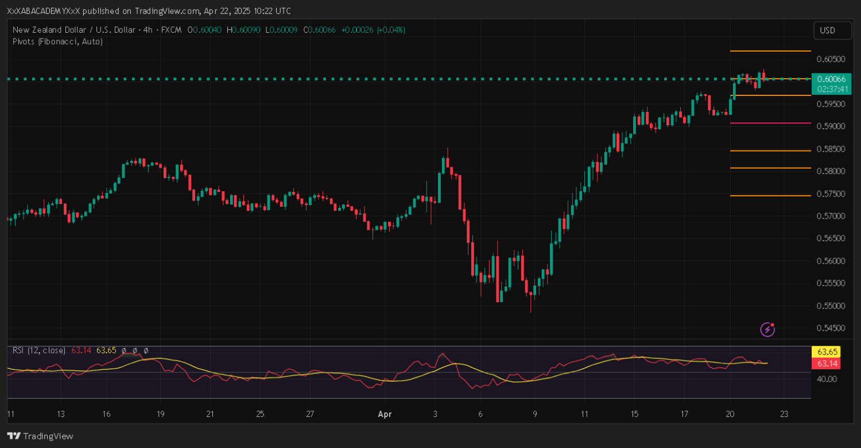Open the USD currency selector

[x=832, y=30]
